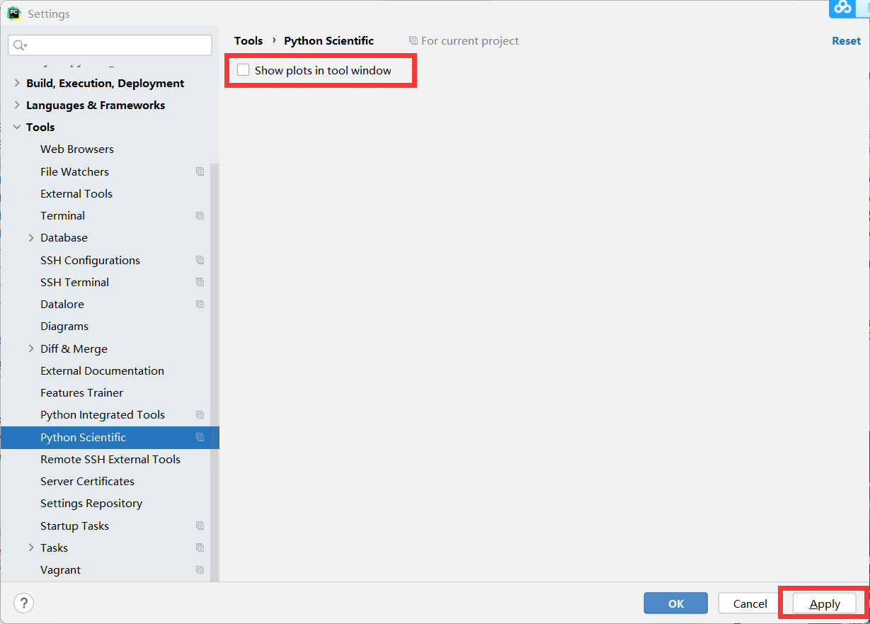Expand the Tasks node
Screen dimensions: 870x624
click(x=31, y=548)
